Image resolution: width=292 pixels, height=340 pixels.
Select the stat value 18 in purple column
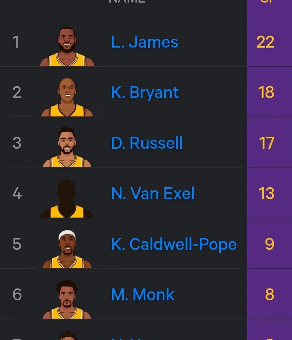(x=266, y=93)
